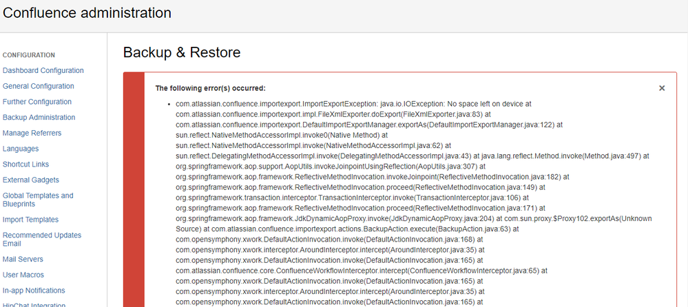The image size is (688, 307).
Task: Open the Languages settings
Action: [21, 149]
